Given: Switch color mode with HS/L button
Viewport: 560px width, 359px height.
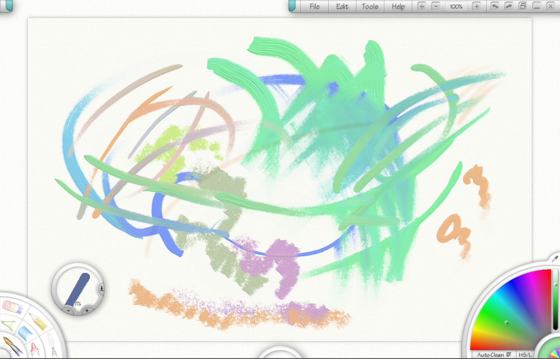Looking at the screenshot, I should [525, 355].
